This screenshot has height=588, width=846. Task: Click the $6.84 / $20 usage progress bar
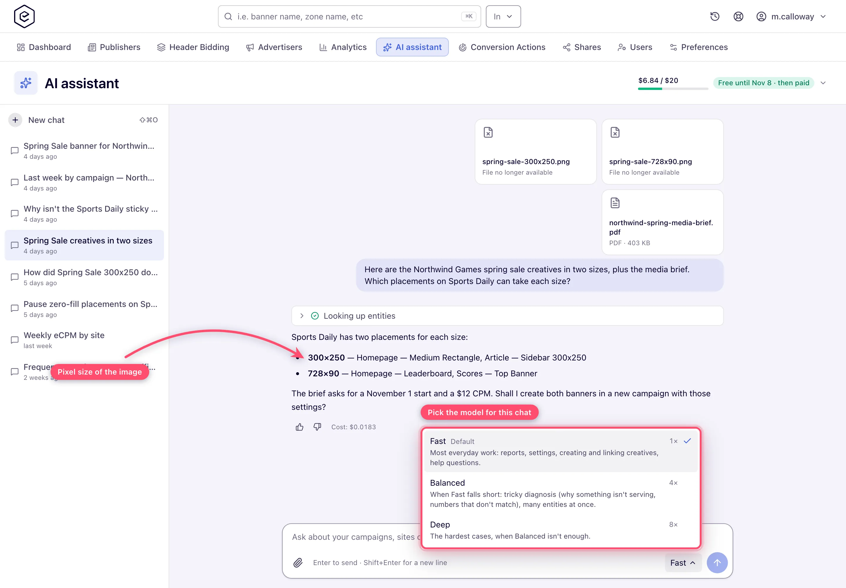[673, 89]
